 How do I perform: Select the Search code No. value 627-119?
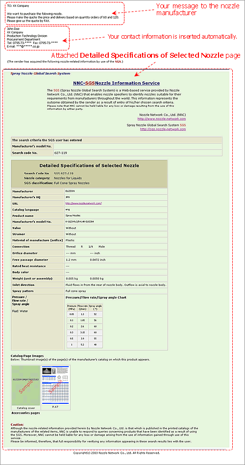[x=60, y=153]
